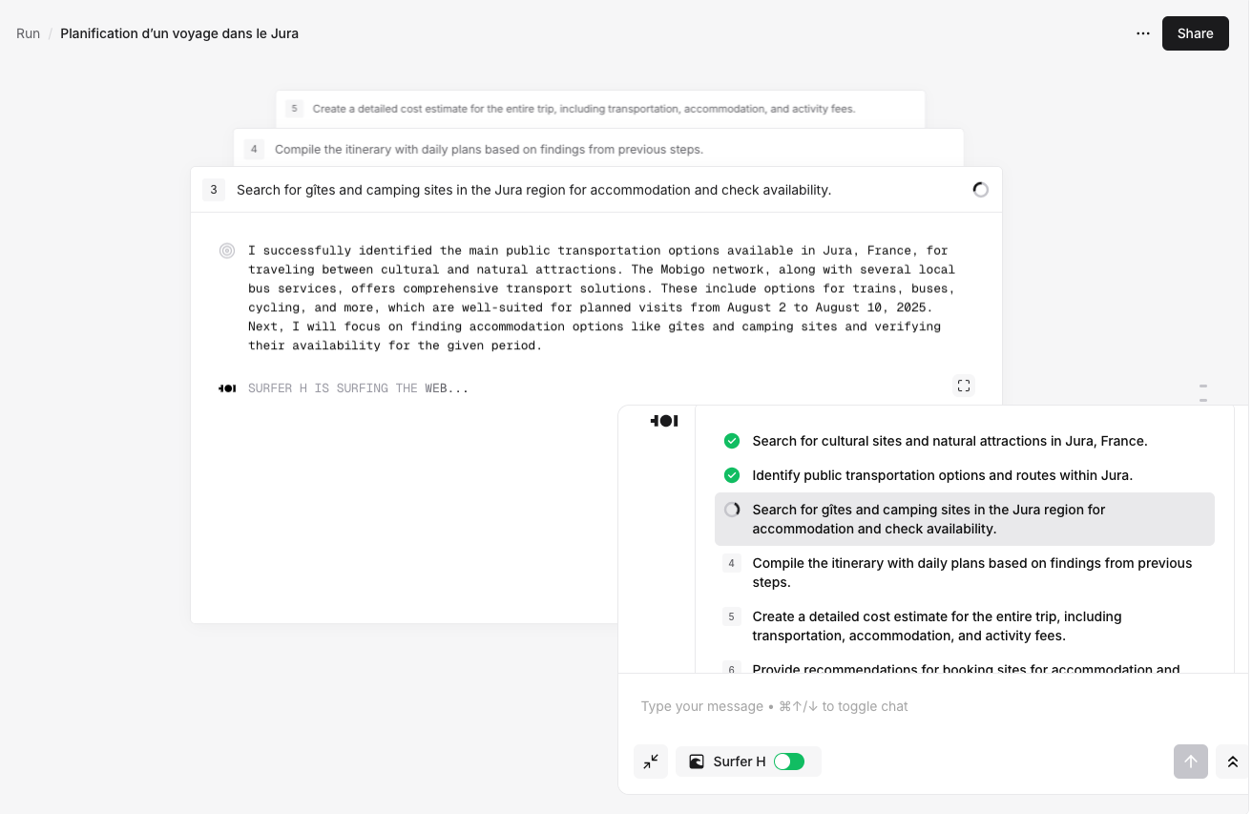Click the Surfer H browser icon
Image resolution: width=1252 pixels, height=814 pixels.
(697, 762)
